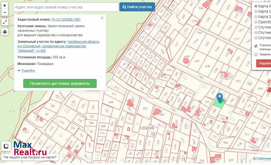The height and width of the screenshot is (165, 271).
Task: Close the parcel info popup
Action: tap(102, 18)
